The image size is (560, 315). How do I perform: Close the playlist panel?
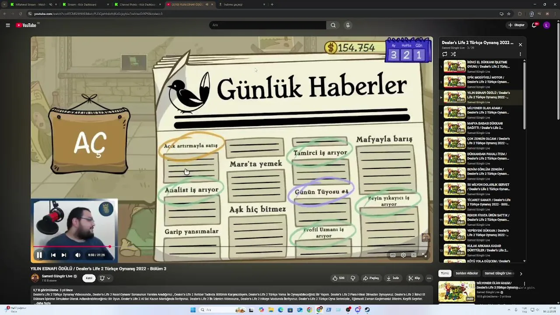pyautogui.click(x=520, y=45)
